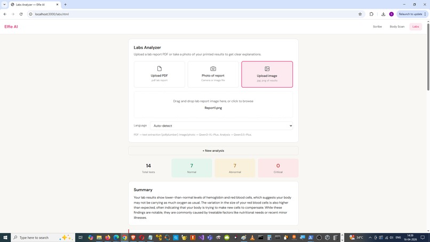430x242 pixels.
Task: Click the Elfie AI logo link
Action: pyautogui.click(x=11, y=27)
